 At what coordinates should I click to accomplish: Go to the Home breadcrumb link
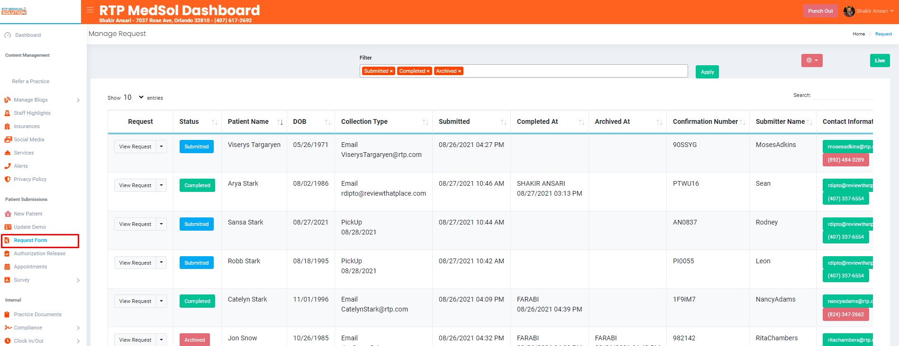859,34
